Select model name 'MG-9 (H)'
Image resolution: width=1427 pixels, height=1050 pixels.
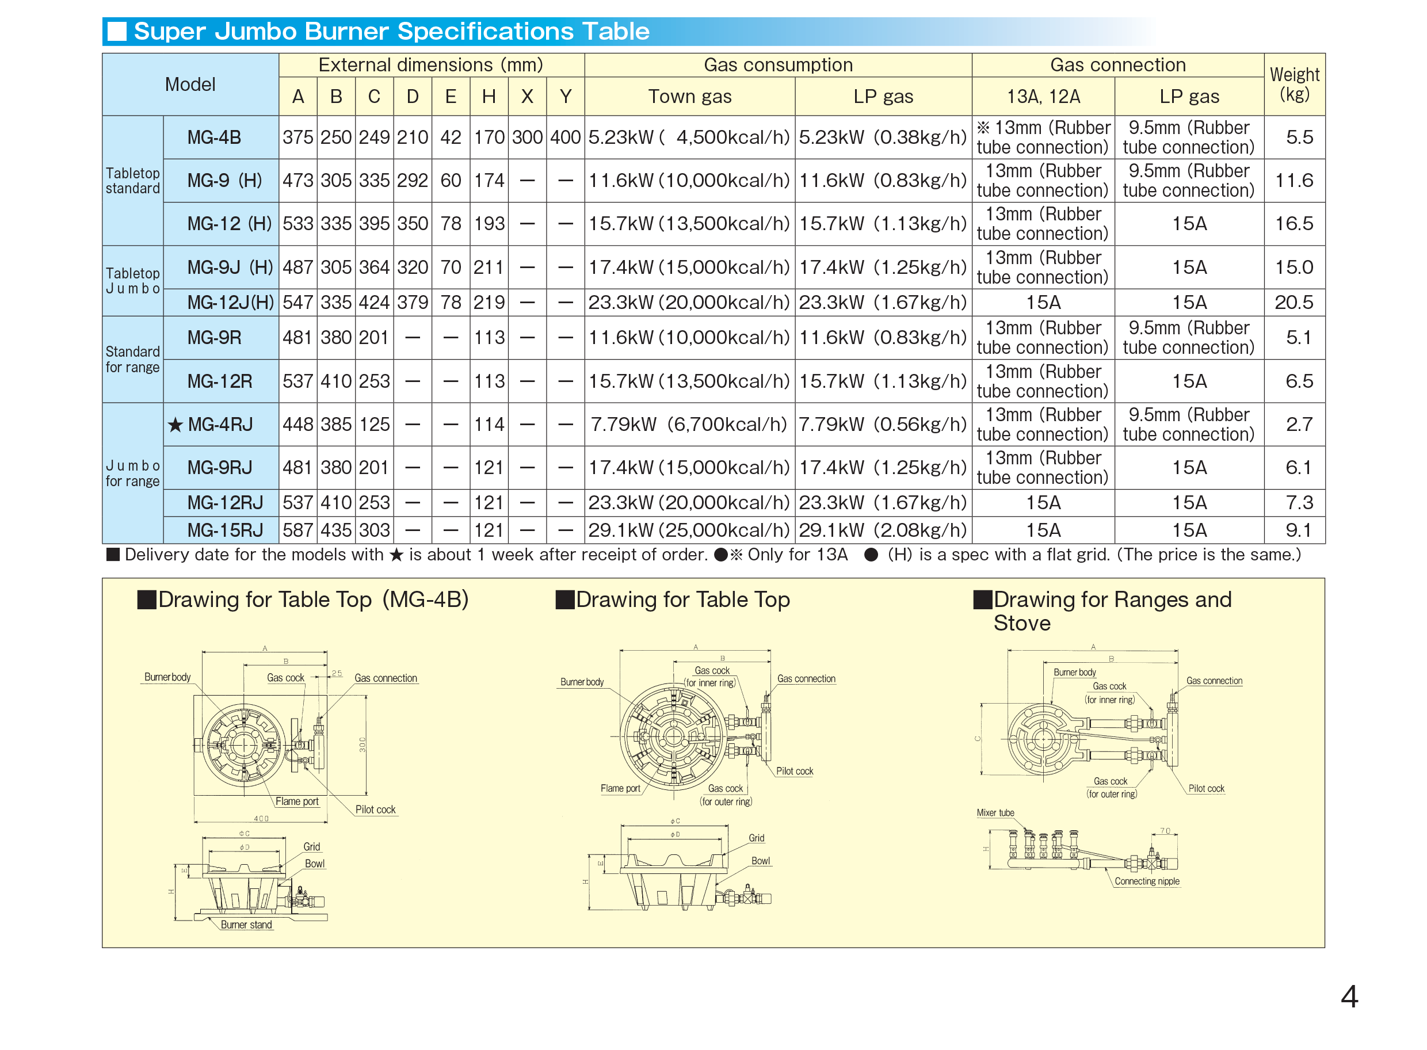(224, 181)
